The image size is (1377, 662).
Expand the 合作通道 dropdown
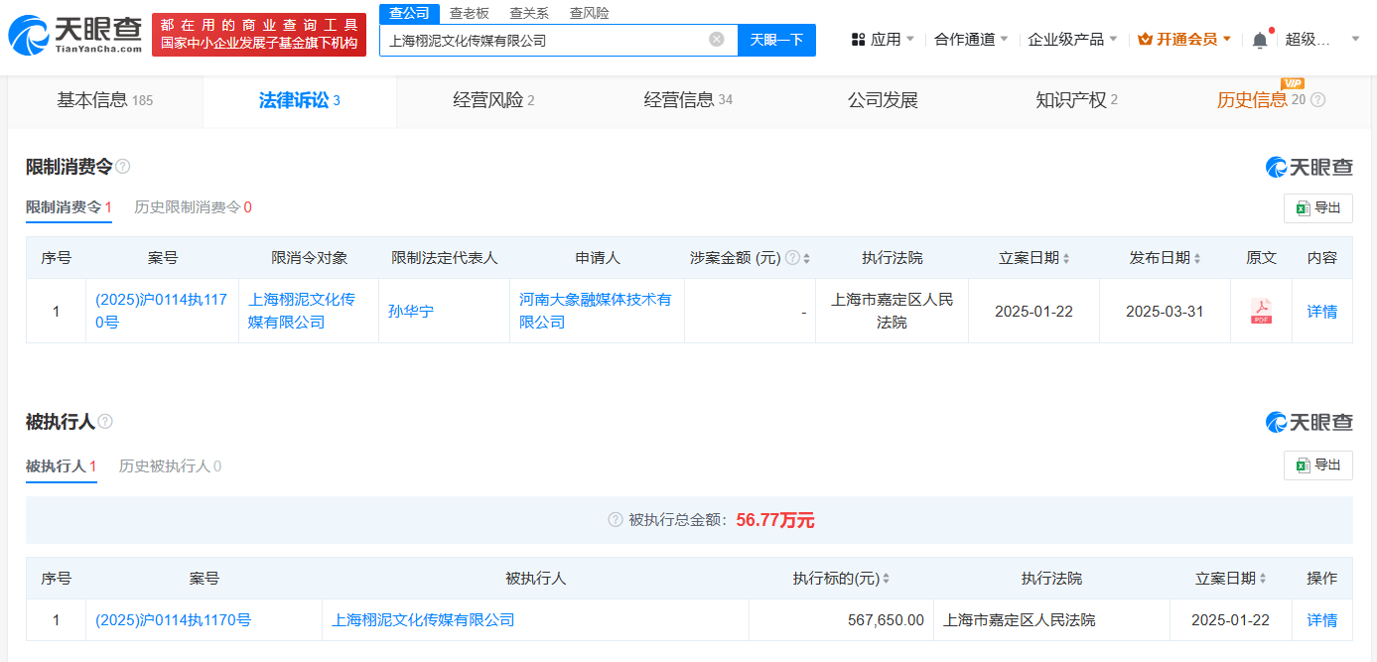[971, 40]
